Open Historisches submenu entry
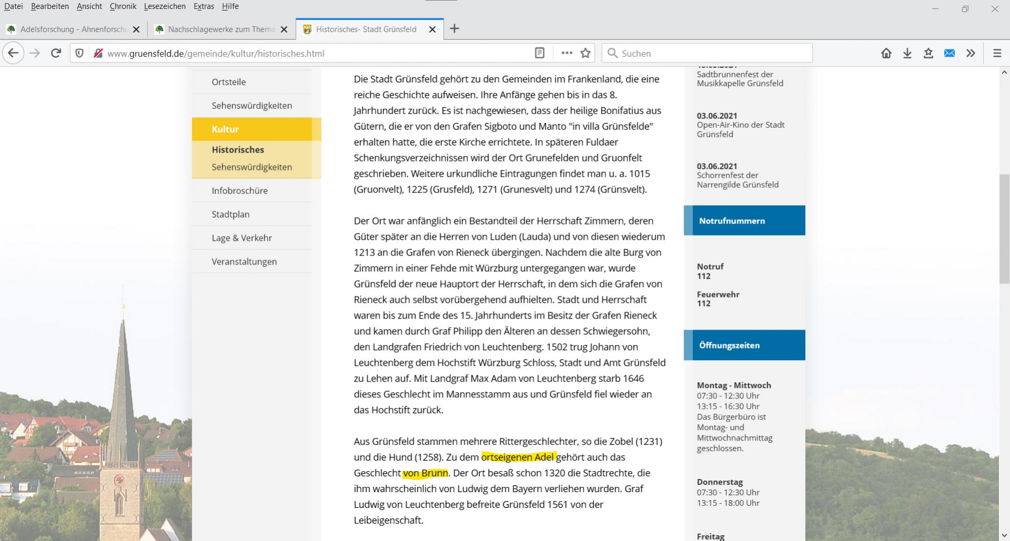This screenshot has width=1010, height=541. [238, 150]
